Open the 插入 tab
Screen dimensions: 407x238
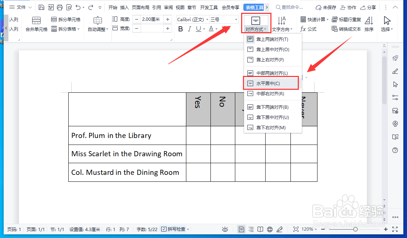click(124, 8)
